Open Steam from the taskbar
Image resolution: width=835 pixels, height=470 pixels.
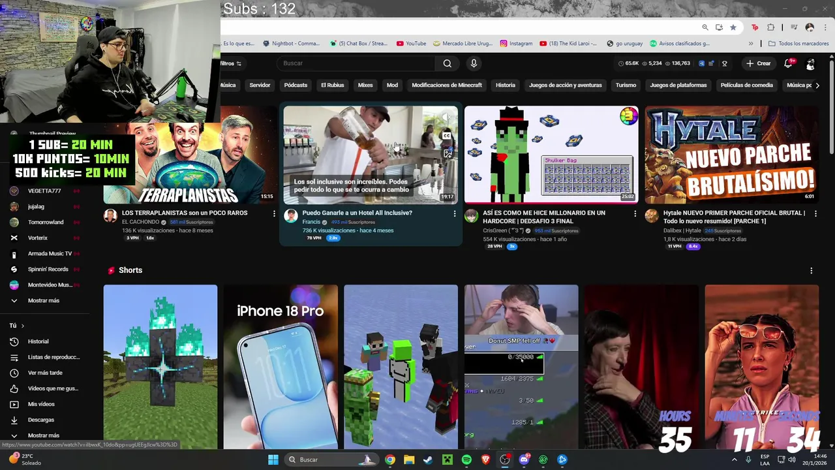click(x=428, y=460)
